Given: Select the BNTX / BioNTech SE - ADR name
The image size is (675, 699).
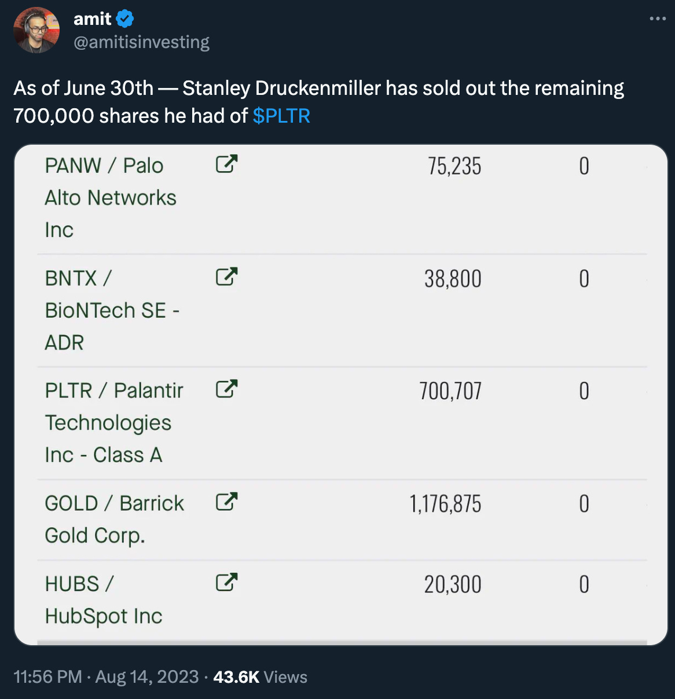Looking at the screenshot, I should point(112,311).
